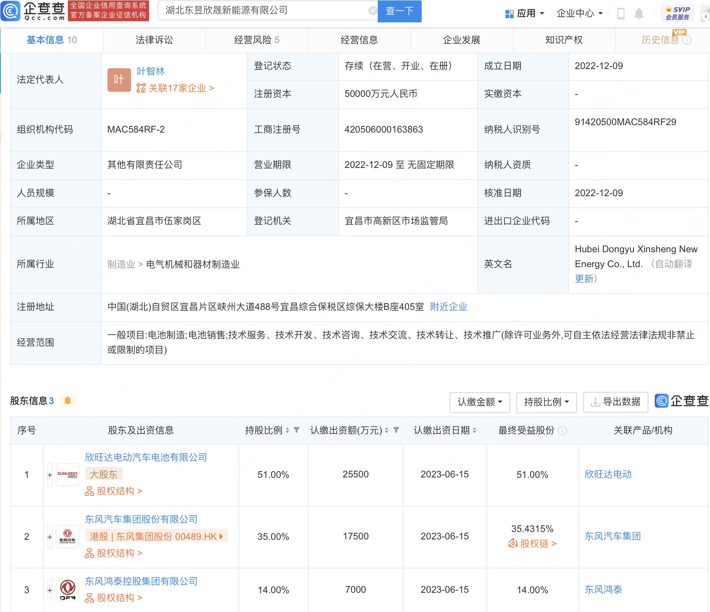Open 企业中心 dropdown menu
Image resolution: width=710 pixels, height=612 pixels.
click(x=579, y=14)
